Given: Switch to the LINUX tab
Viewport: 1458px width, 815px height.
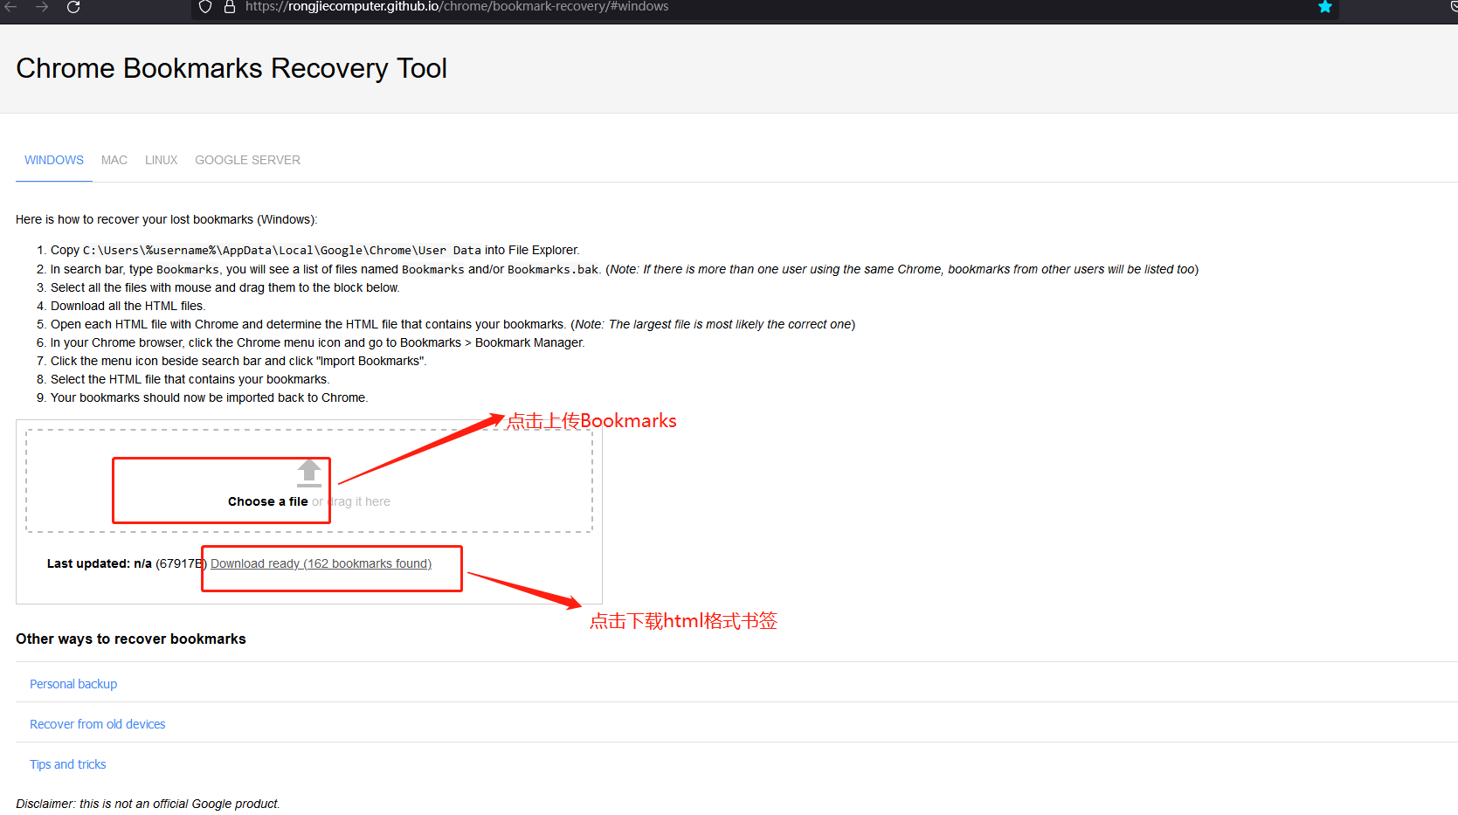Looking at the screenshot, I should (x=162, y=160).
